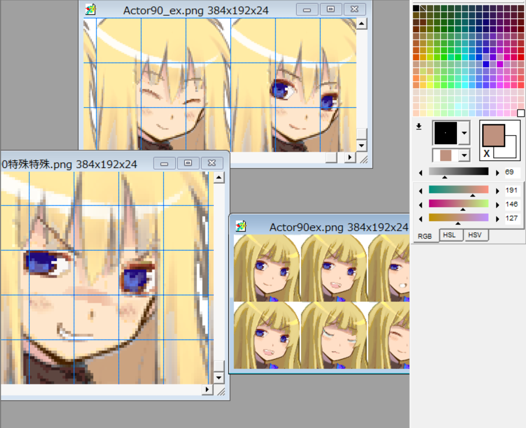Decrease the grayscale slider with its left arrow
Image resolution: width=526 pixels, height=428 pixels.
click(421, 173)
